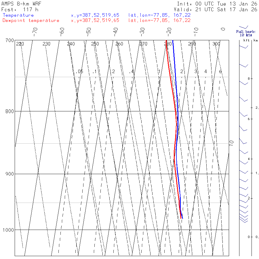Click the 250 potential temperature label
Viewport: 259px width, 259px height.
(x=95, y=44)
